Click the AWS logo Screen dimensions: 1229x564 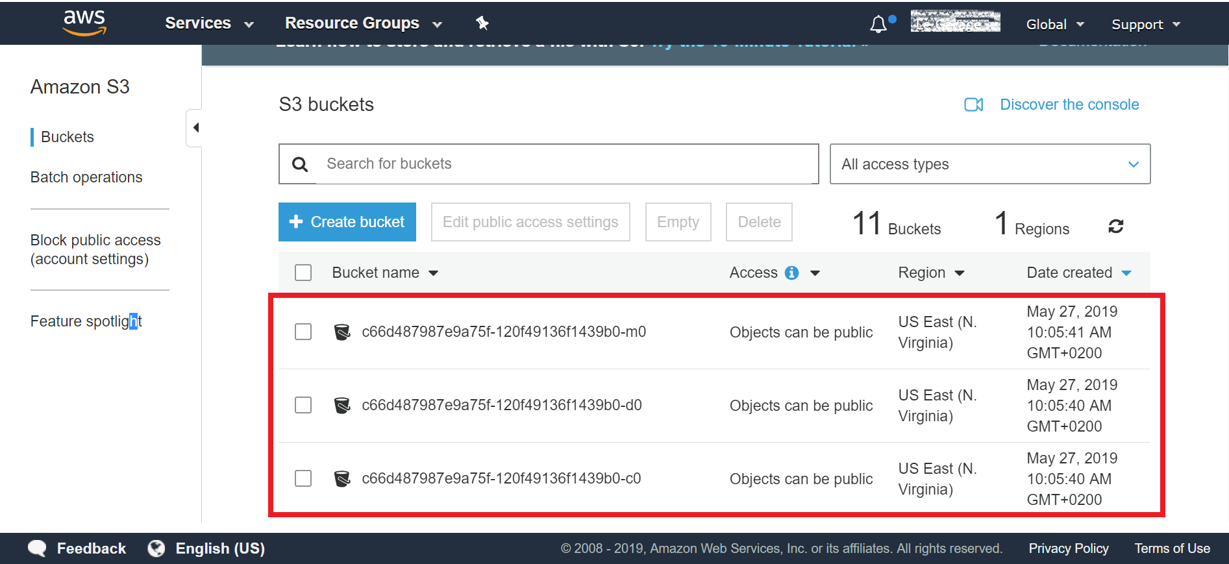84,23
